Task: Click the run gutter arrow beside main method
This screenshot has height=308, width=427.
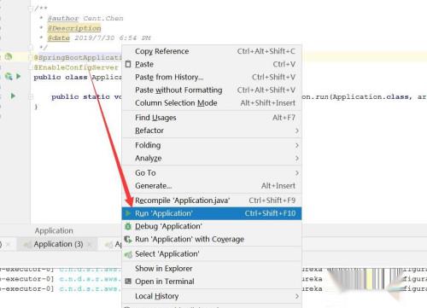Action: click(x=13, y=96)
